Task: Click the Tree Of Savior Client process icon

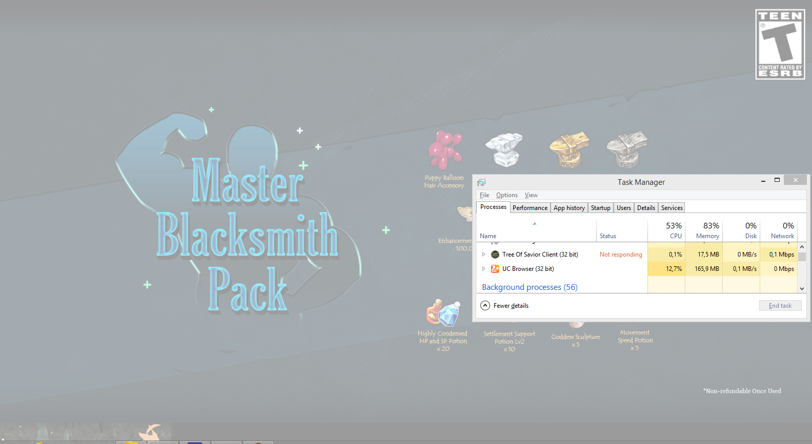Action: (495, 255)
